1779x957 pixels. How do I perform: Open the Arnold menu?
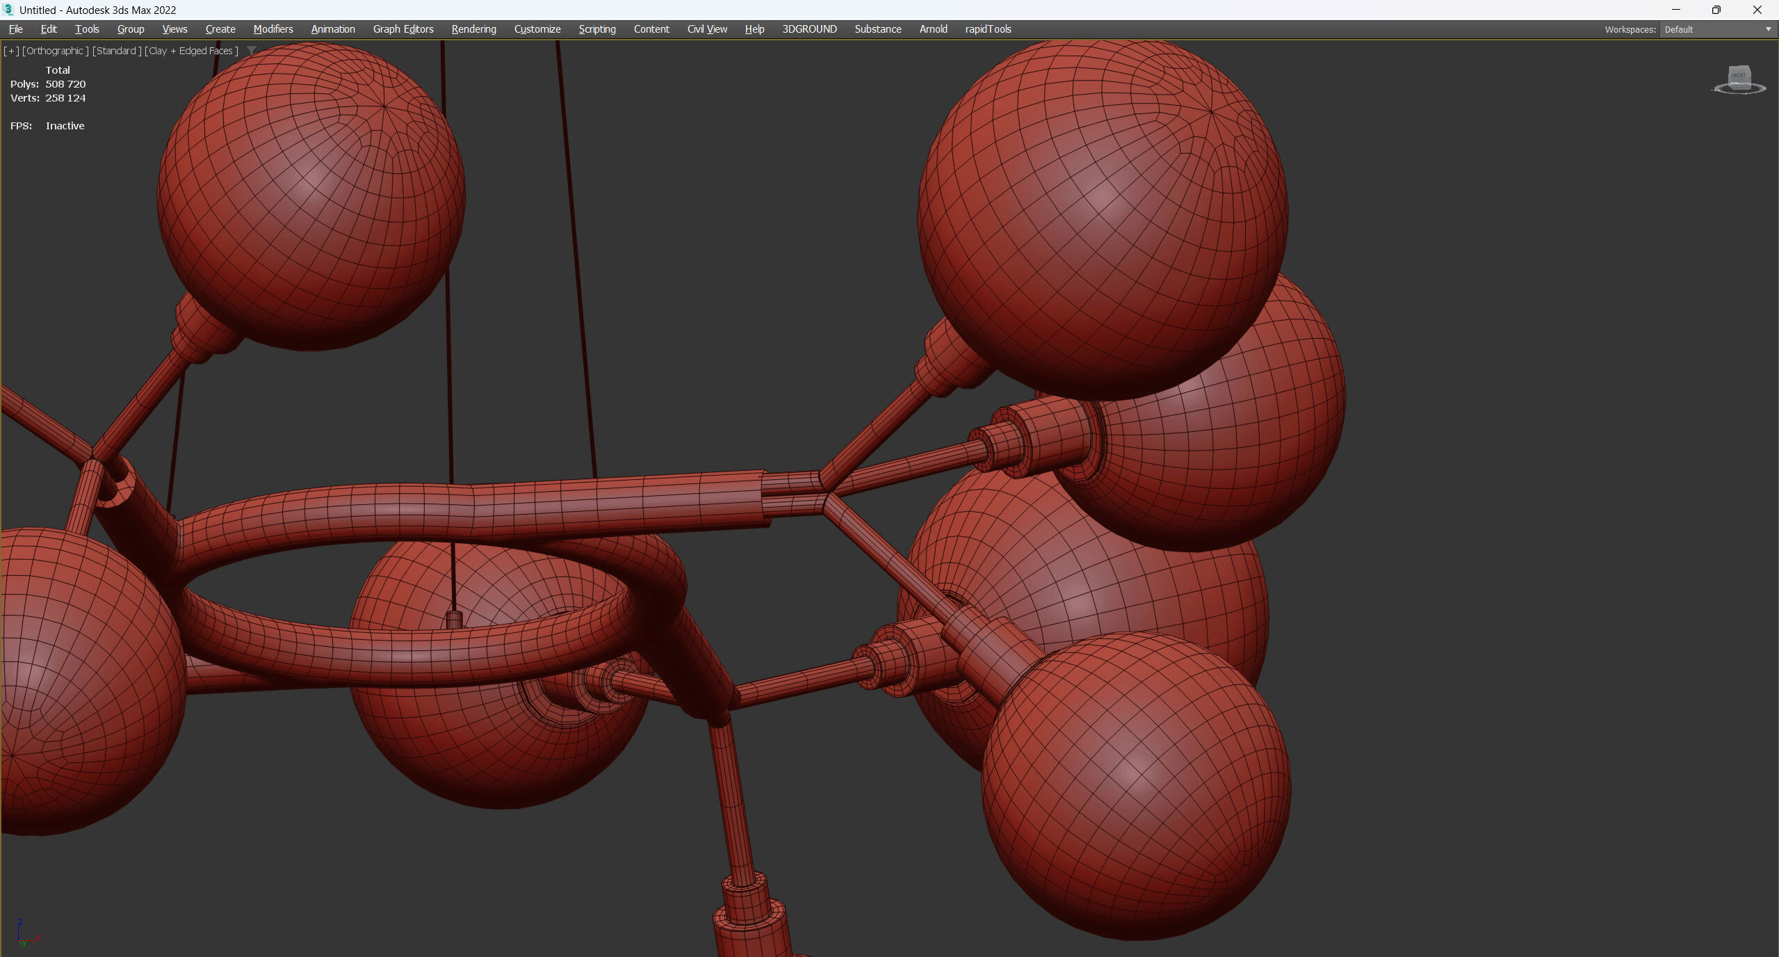pos(933,29)
